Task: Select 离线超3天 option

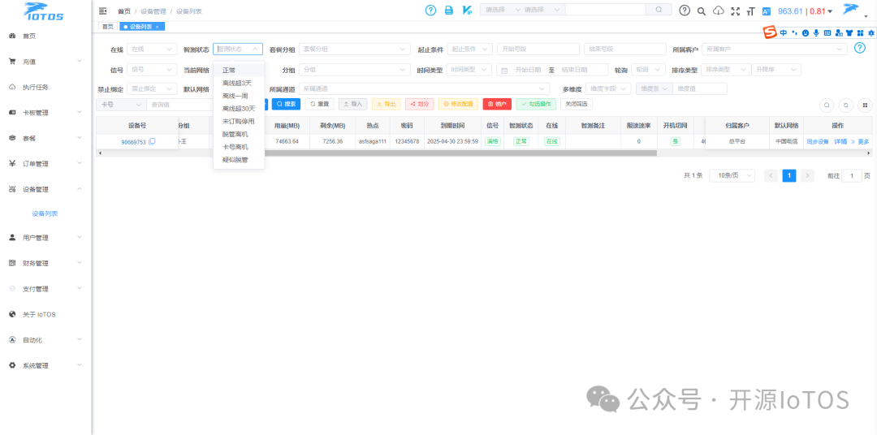Action: [239, 84]
